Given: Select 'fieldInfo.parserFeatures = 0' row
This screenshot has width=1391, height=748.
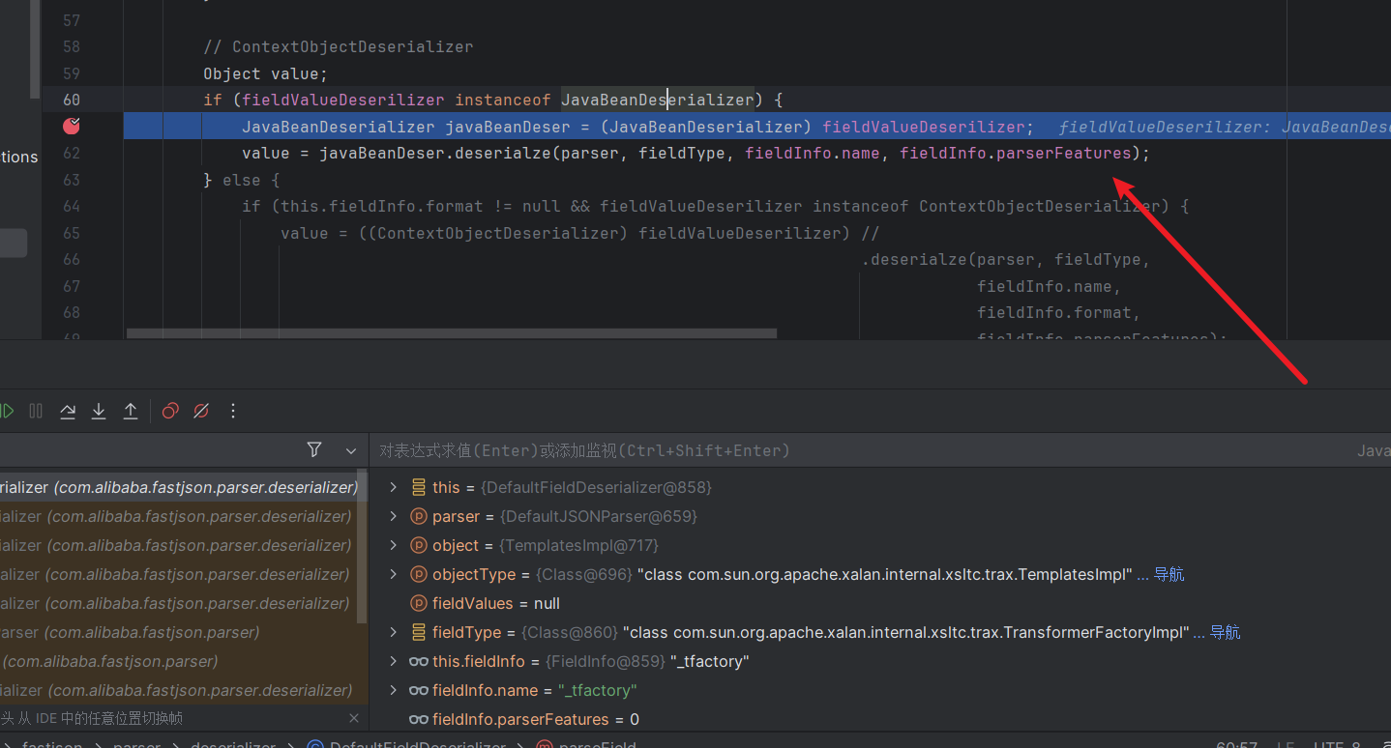Looking at the screenshot, I should coord(880,719).
